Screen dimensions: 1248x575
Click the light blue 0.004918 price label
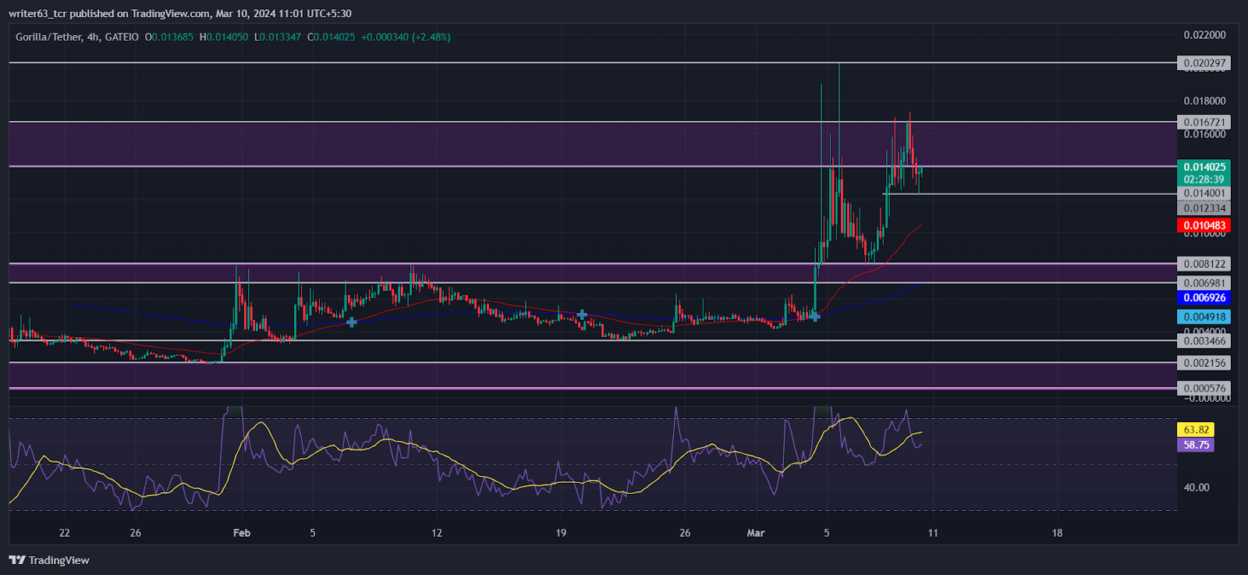click(1204, 317)
